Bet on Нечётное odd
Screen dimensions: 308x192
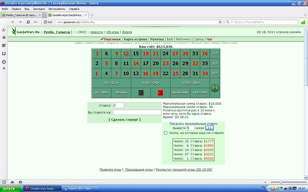[180, 93]
